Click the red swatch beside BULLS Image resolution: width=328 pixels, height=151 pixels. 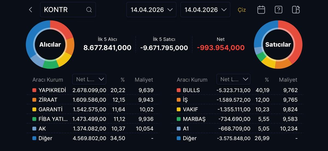(178, 90)
